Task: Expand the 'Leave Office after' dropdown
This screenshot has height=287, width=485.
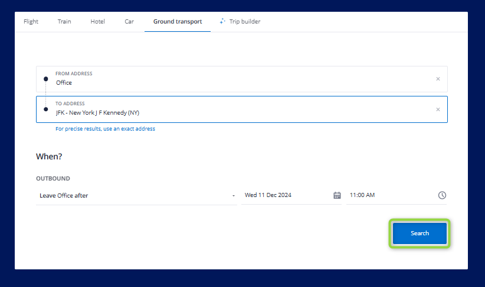Action: click(x=136, y=195)
